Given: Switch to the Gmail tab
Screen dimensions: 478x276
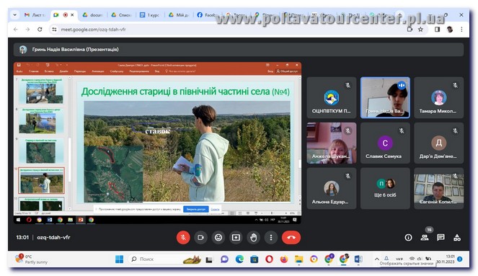Looking at the screenshot, I should coord(35,14).
